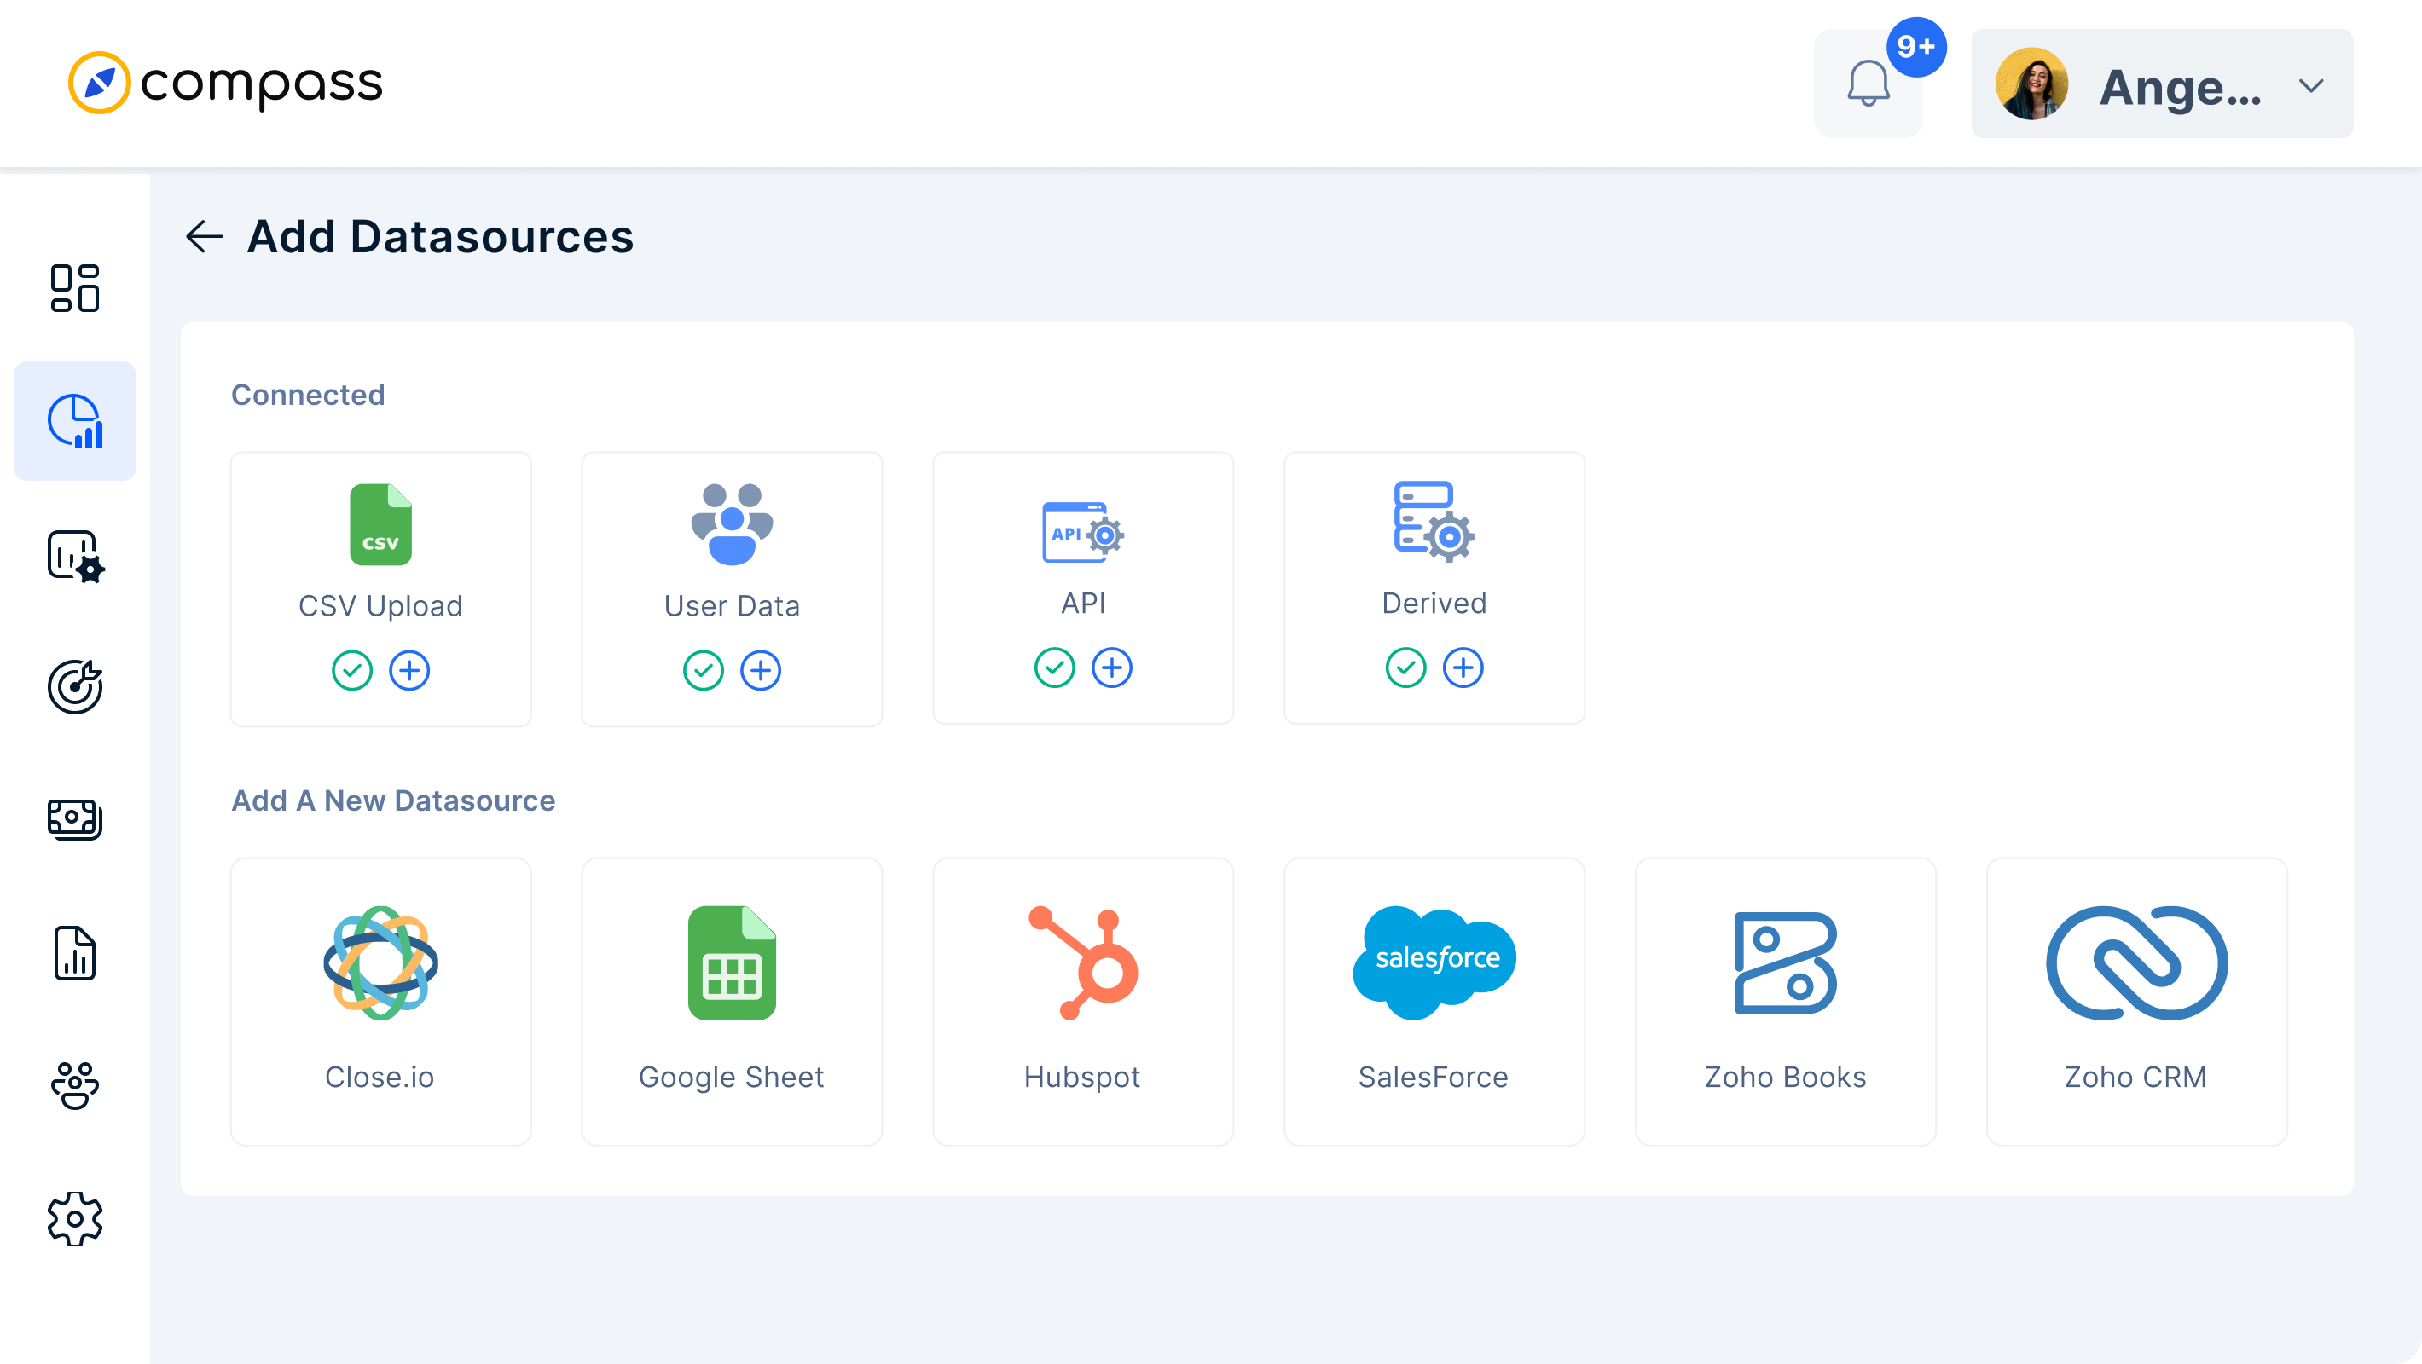
Task: Open the dashboard grid icon in sidebar
Action: (74, 287)
